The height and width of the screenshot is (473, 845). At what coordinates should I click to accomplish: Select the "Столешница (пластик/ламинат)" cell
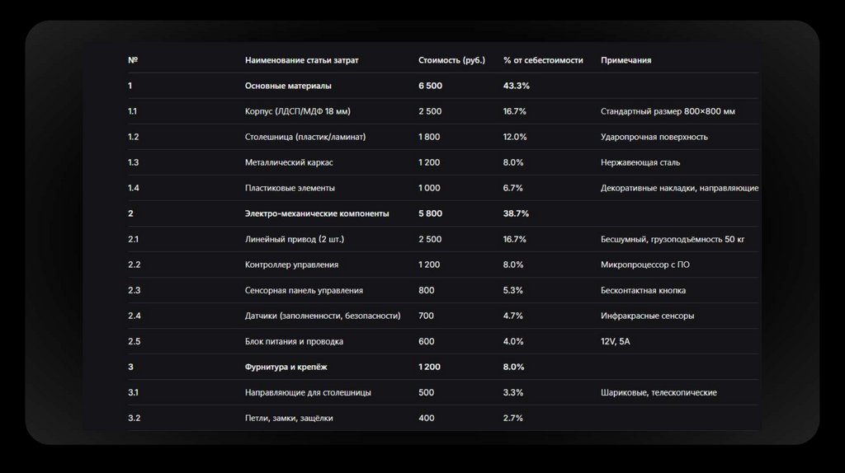tap(305, 137)
